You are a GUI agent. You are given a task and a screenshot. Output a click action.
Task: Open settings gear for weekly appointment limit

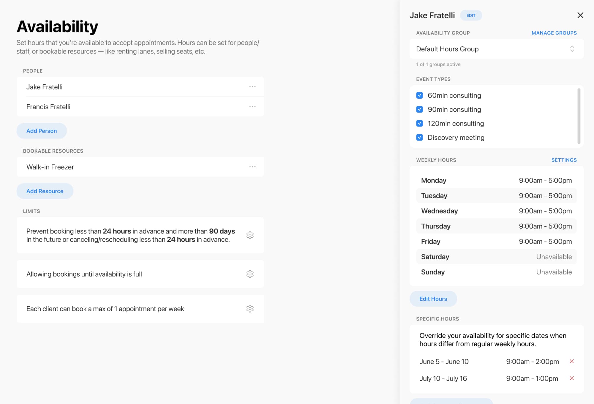(250, 309)
